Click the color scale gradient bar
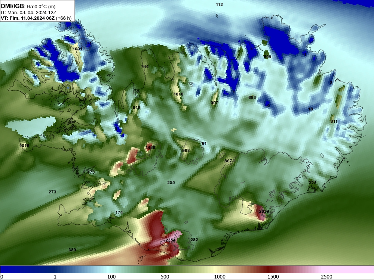 tap(187, 269)
